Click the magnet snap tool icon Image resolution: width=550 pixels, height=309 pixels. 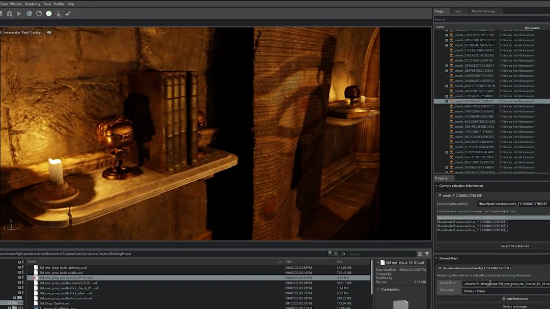pyautogui.click(x=9, y=14)
